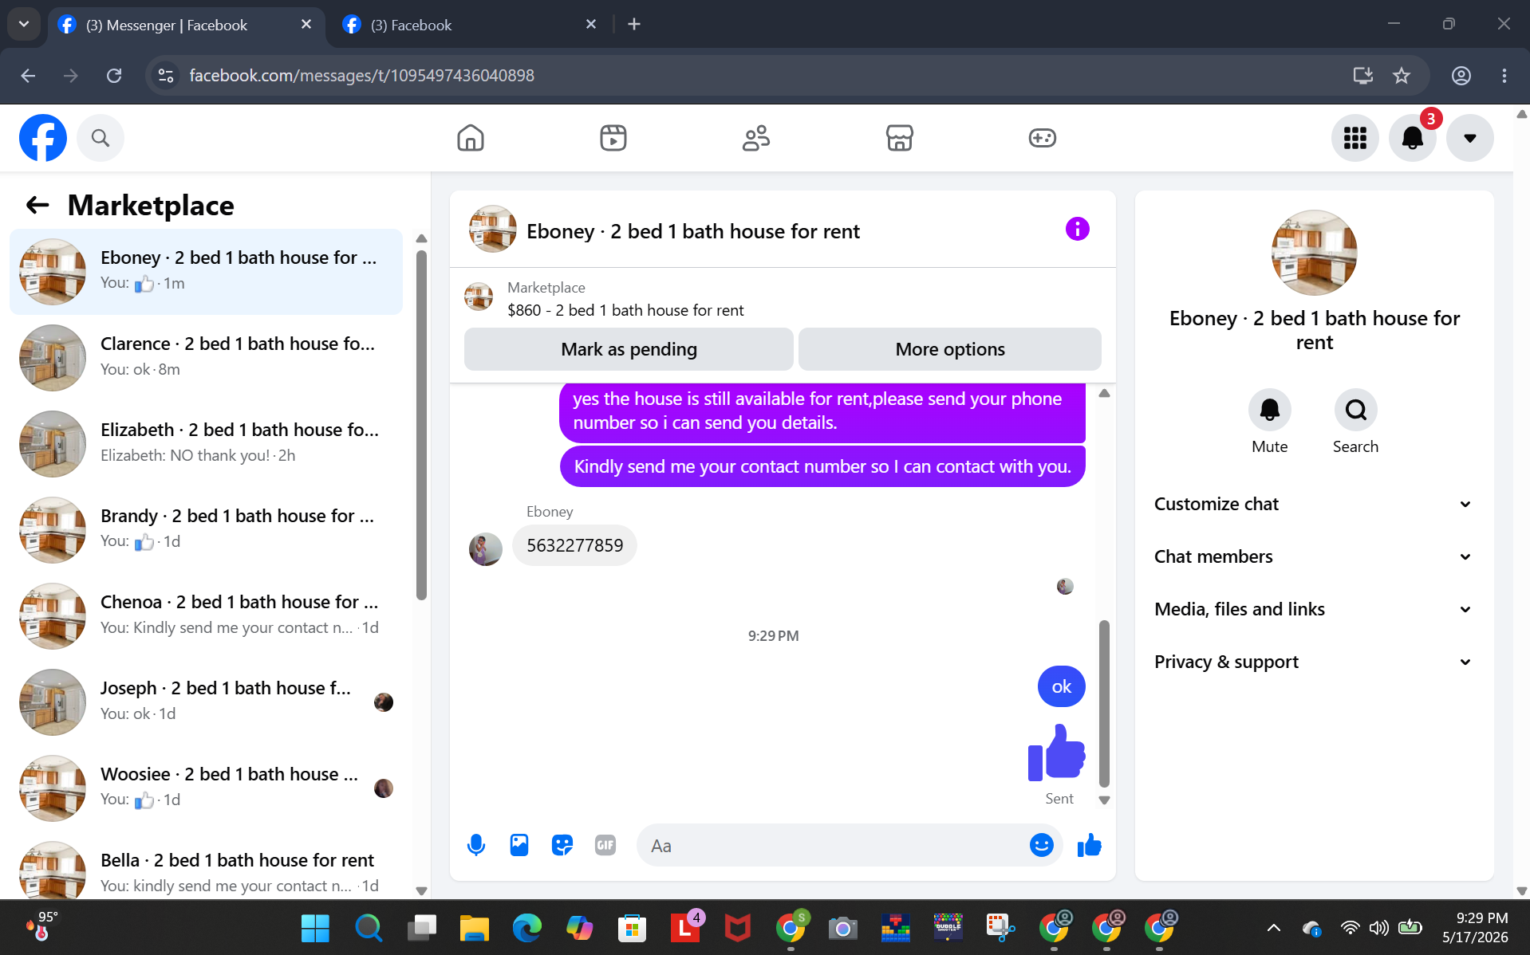Screen dimensions: 1530x955
Task: Open the $860 listing link
Action: (625, 310)
